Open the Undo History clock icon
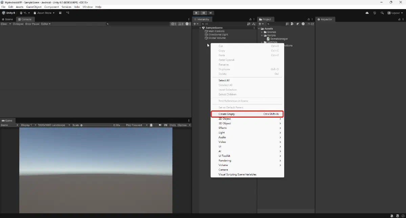The height and width of the screenshot is (218, 406). tap(375, 13)
